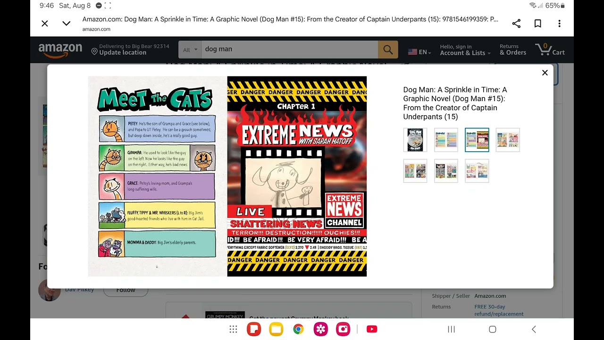Open the shopping Cart
The width and height of the screenshot is (604, 340).
point(550,50)
